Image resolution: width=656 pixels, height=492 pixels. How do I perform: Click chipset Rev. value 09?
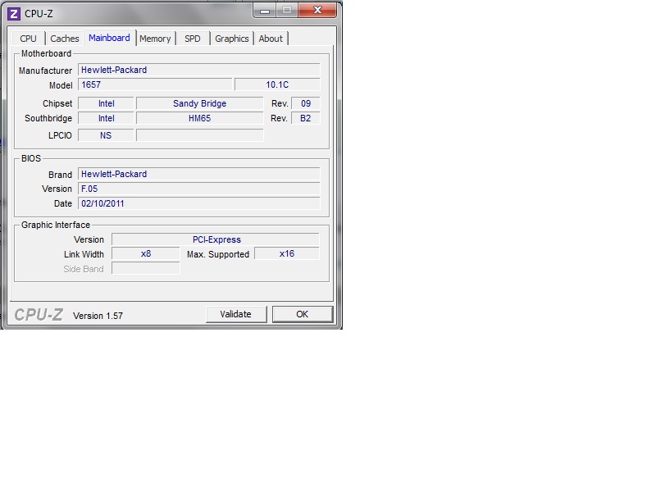(x=306, y=103)
